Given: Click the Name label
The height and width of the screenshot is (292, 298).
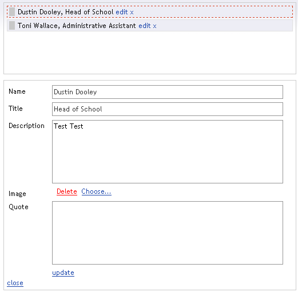Looking at the screenshot, I should [17, 91].
